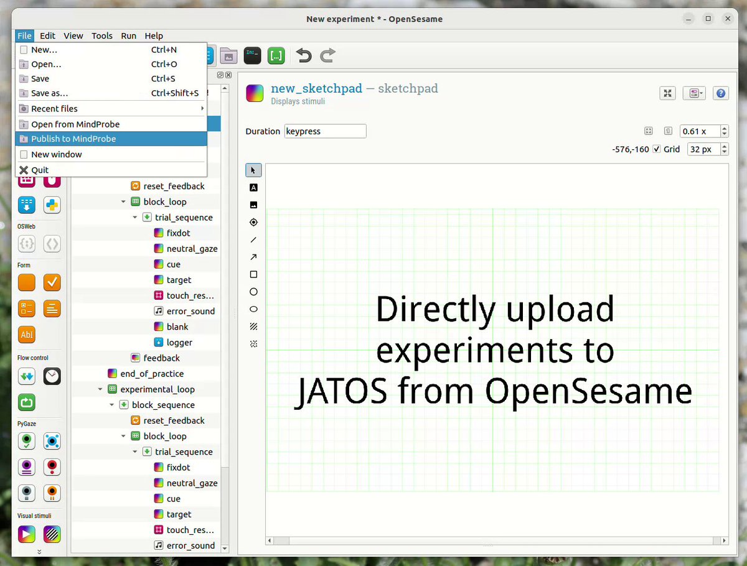Select the Gabor patch tool
747x566 pixels.
click(253, 326)
